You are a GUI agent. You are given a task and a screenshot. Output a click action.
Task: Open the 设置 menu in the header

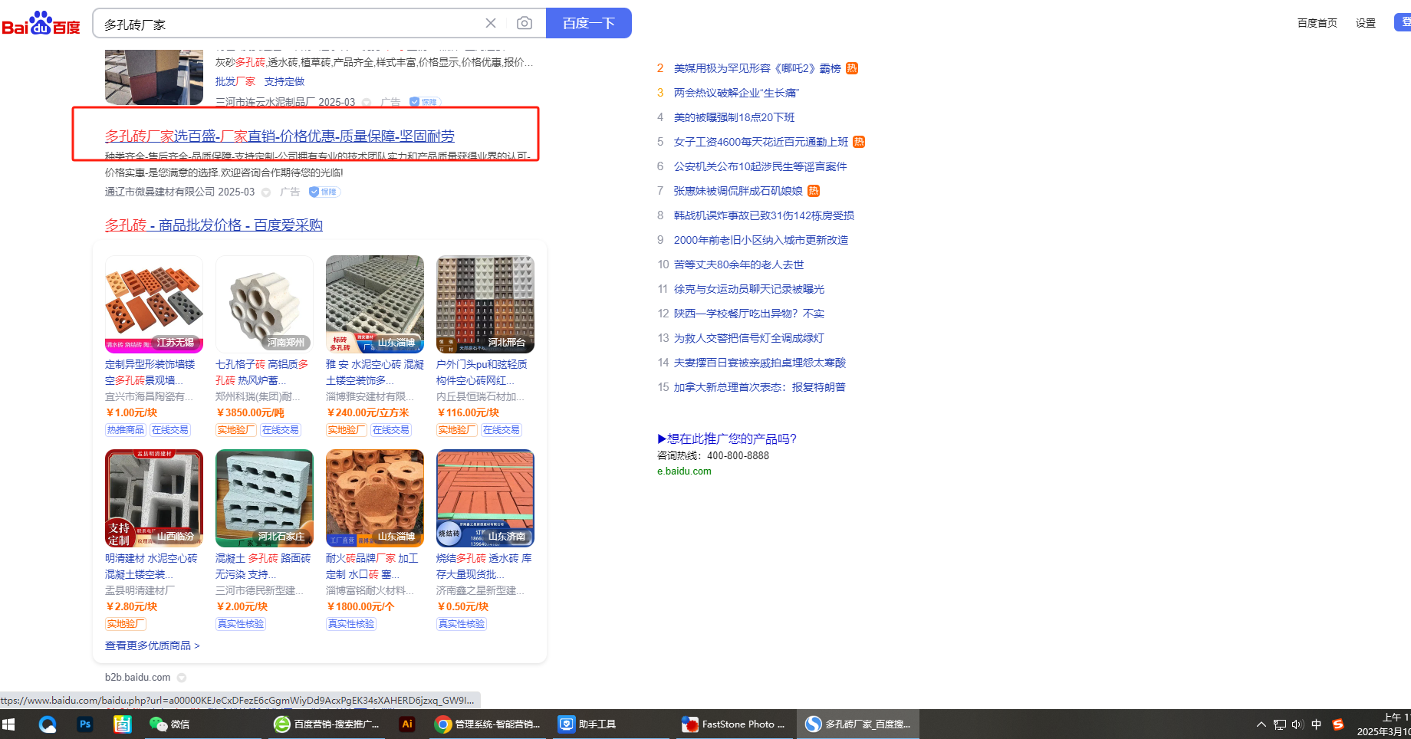1366,23
